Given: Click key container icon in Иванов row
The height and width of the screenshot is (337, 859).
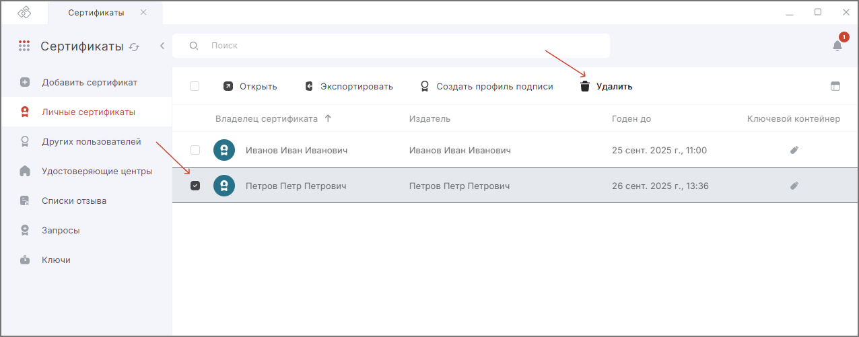Looking at the screenshot, I should (x=794, y=150).
